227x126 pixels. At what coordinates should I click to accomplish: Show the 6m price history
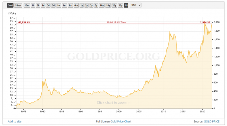[x=76, y=5]
